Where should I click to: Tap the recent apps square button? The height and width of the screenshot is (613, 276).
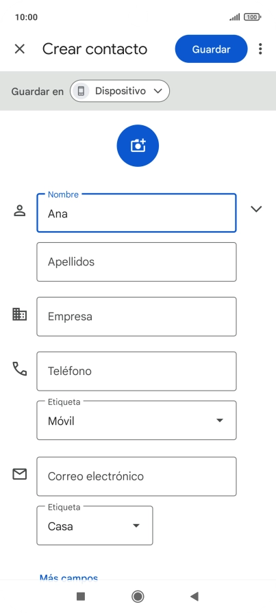click(81, 596)
